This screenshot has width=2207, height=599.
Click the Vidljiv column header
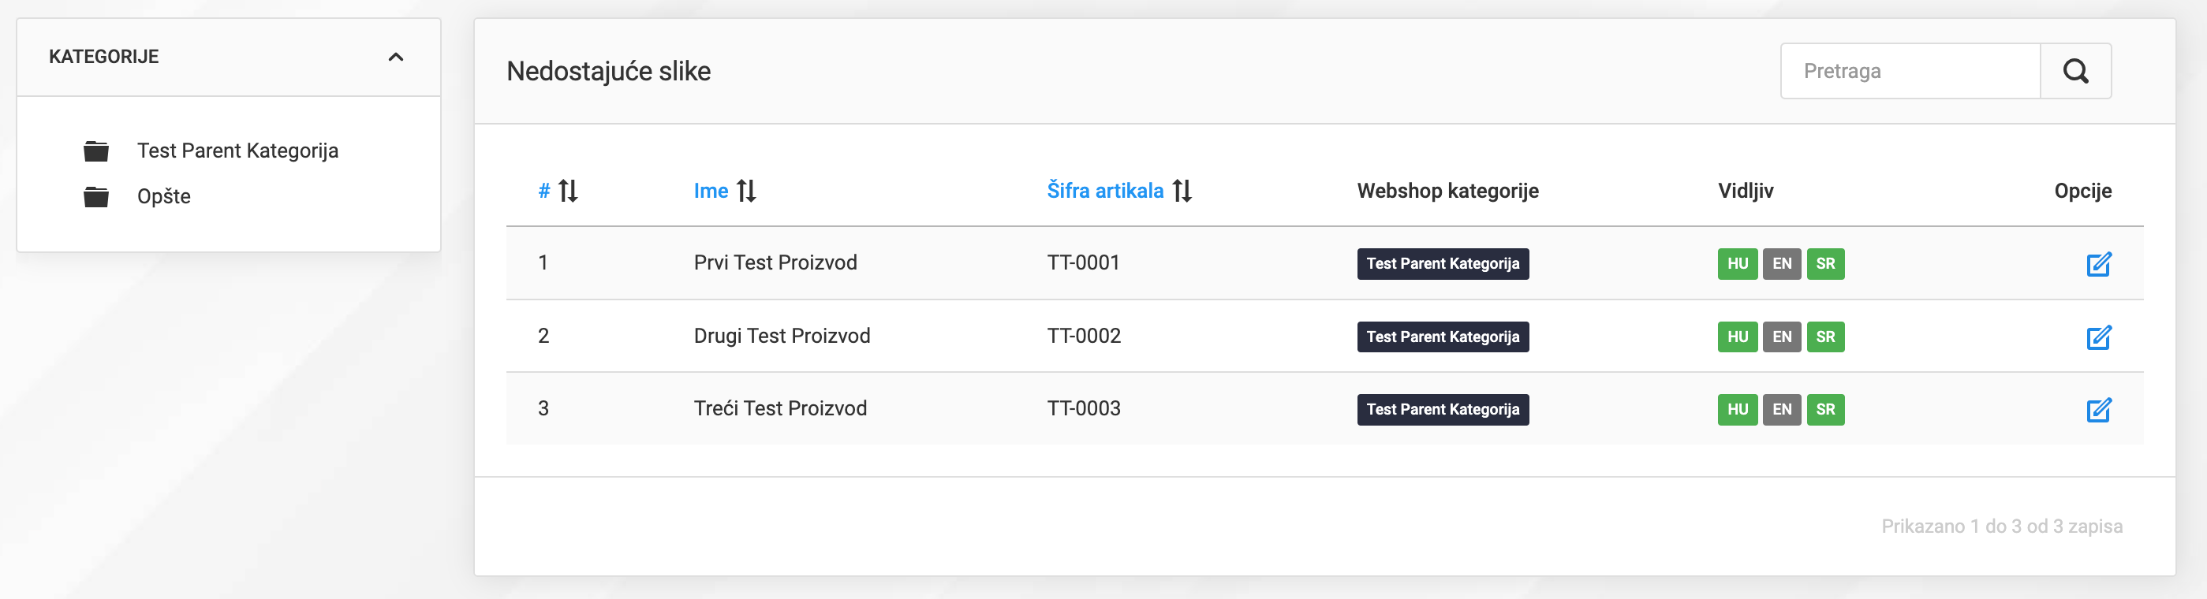[1746, 191]
